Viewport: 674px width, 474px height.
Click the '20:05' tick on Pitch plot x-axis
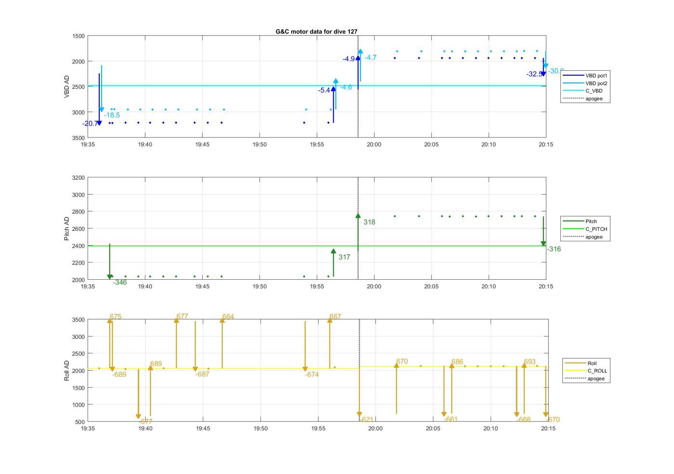[431, 286]
